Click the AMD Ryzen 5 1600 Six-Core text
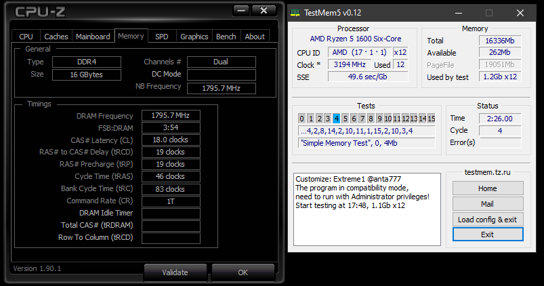Screen dimensions: 544x286 356,39
